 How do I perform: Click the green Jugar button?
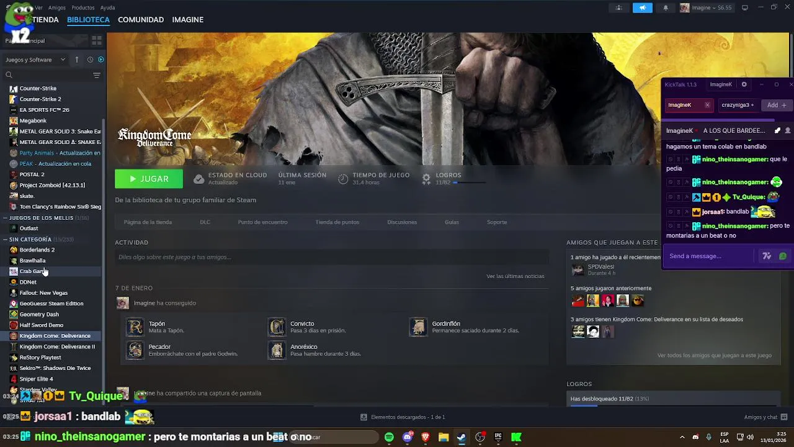pos(149,179)
